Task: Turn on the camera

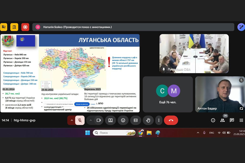Action: [99, 120]
